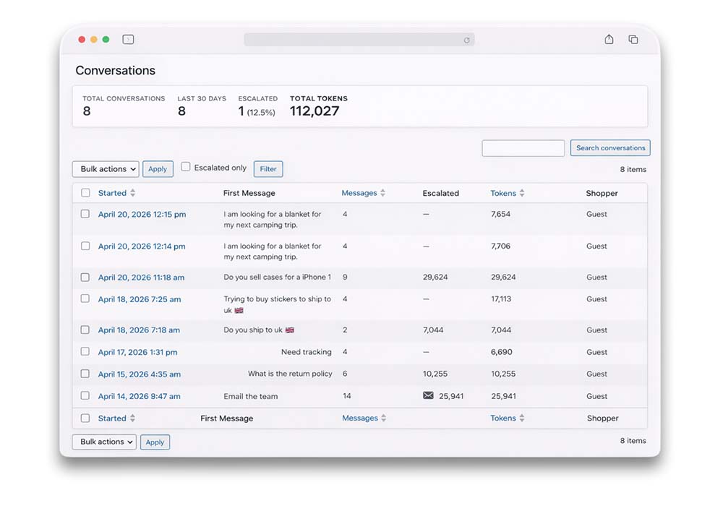Select the April 17, 2026 1:31 pm row checkbox
This screenshot has height=511, width=723.
tap(85, 352)
